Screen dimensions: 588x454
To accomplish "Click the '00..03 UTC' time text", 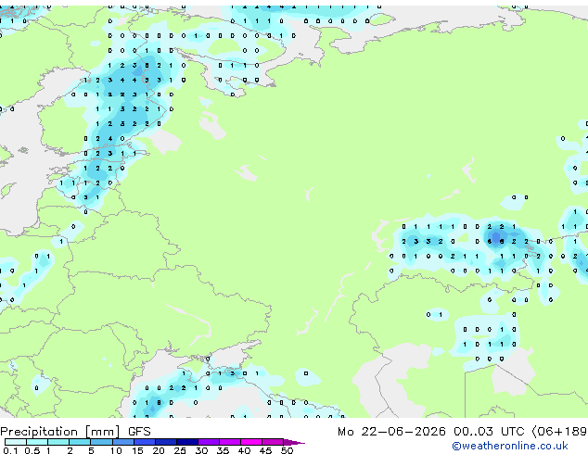I will tap(489, 432).
